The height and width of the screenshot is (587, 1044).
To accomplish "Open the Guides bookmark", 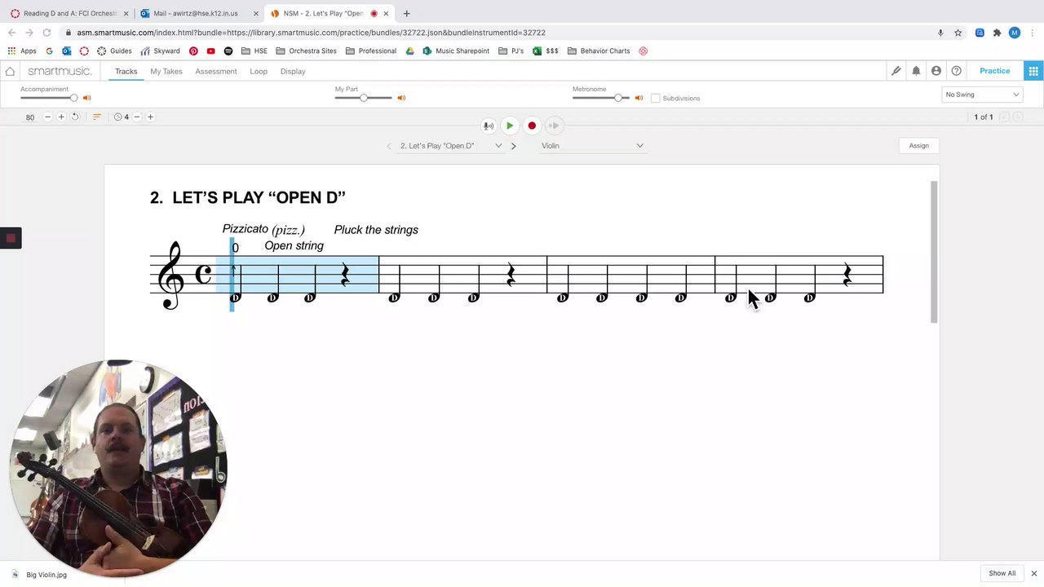I will (114, 51).
